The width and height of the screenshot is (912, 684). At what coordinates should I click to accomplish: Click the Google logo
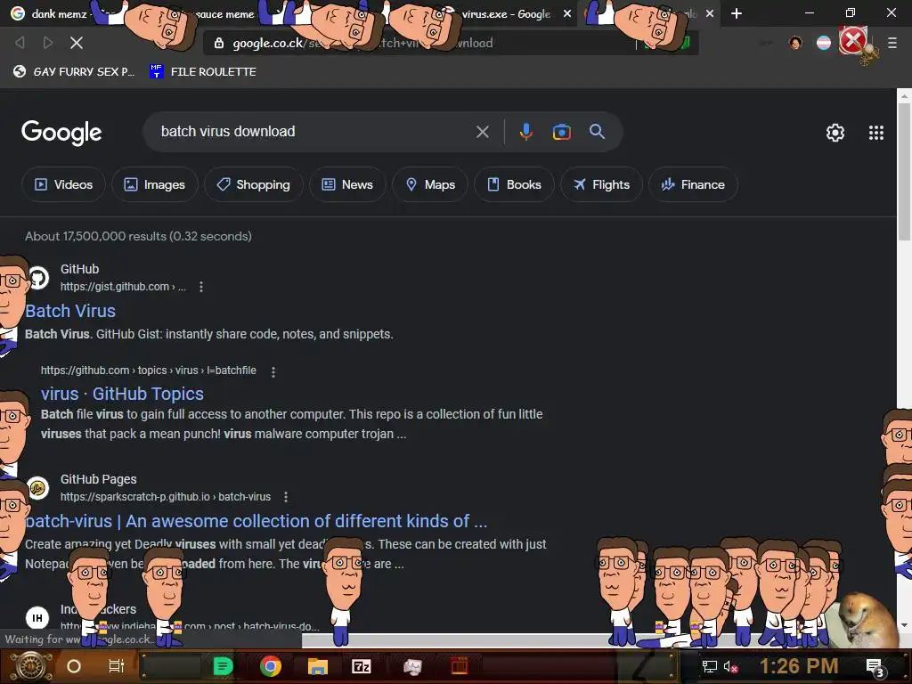[61, 133]
